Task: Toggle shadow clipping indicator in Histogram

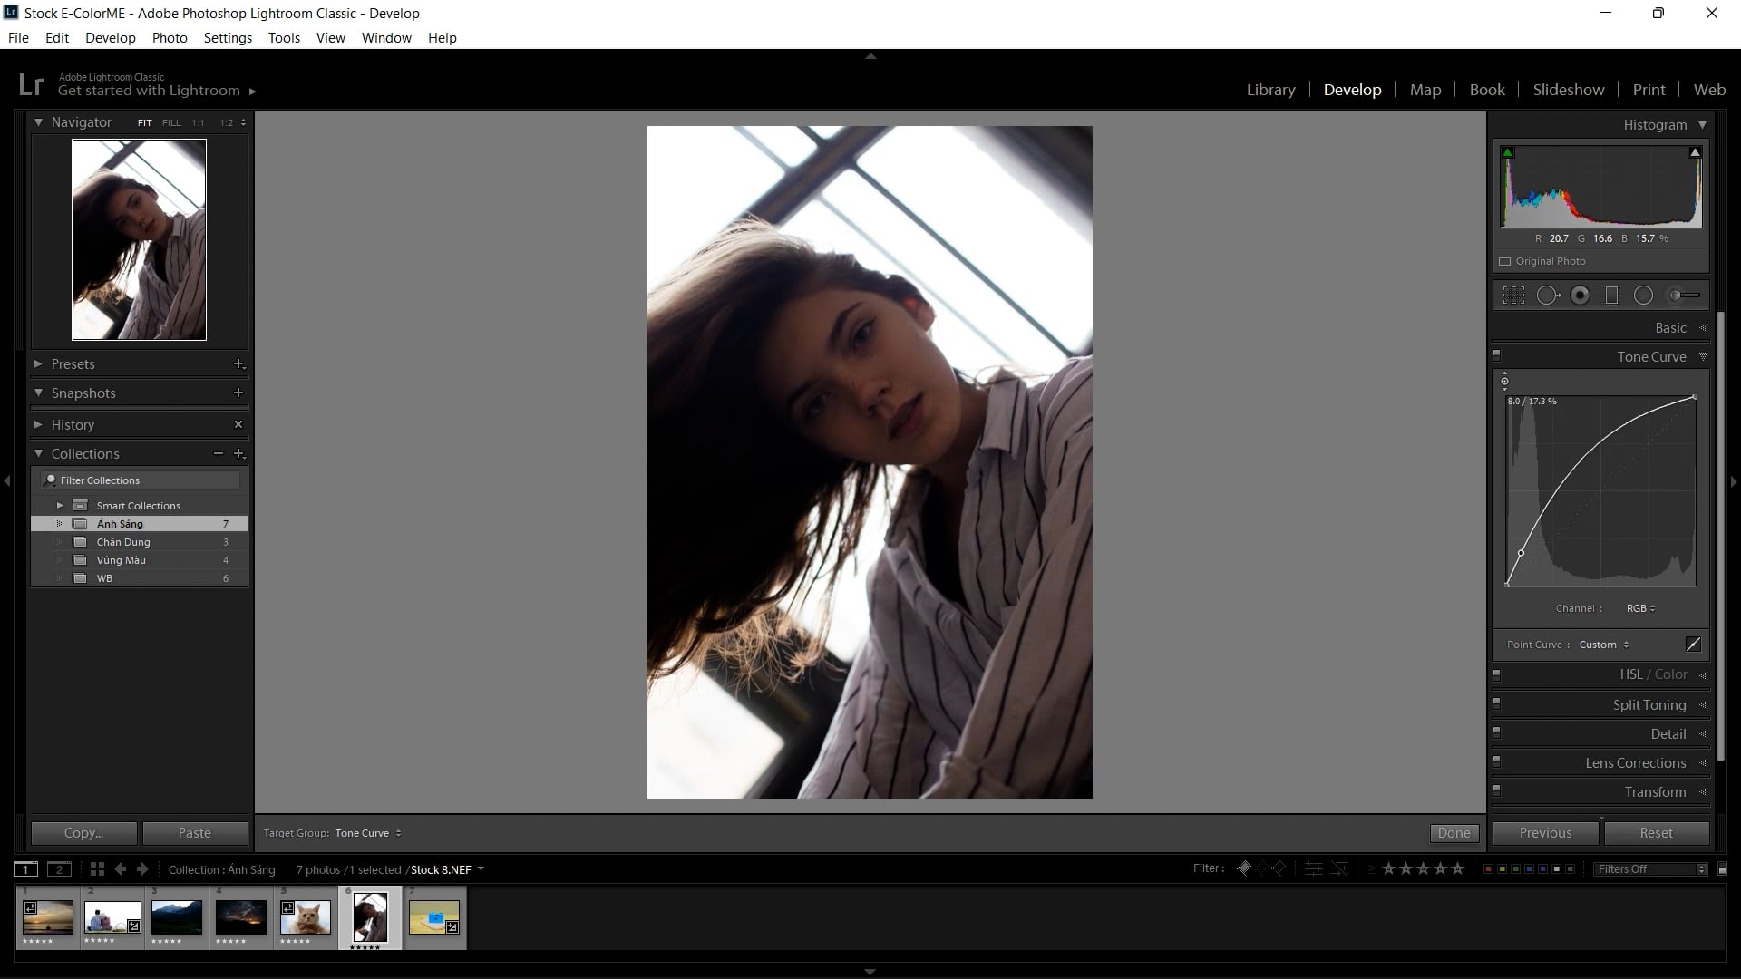Action: (x=1508, y=152)
